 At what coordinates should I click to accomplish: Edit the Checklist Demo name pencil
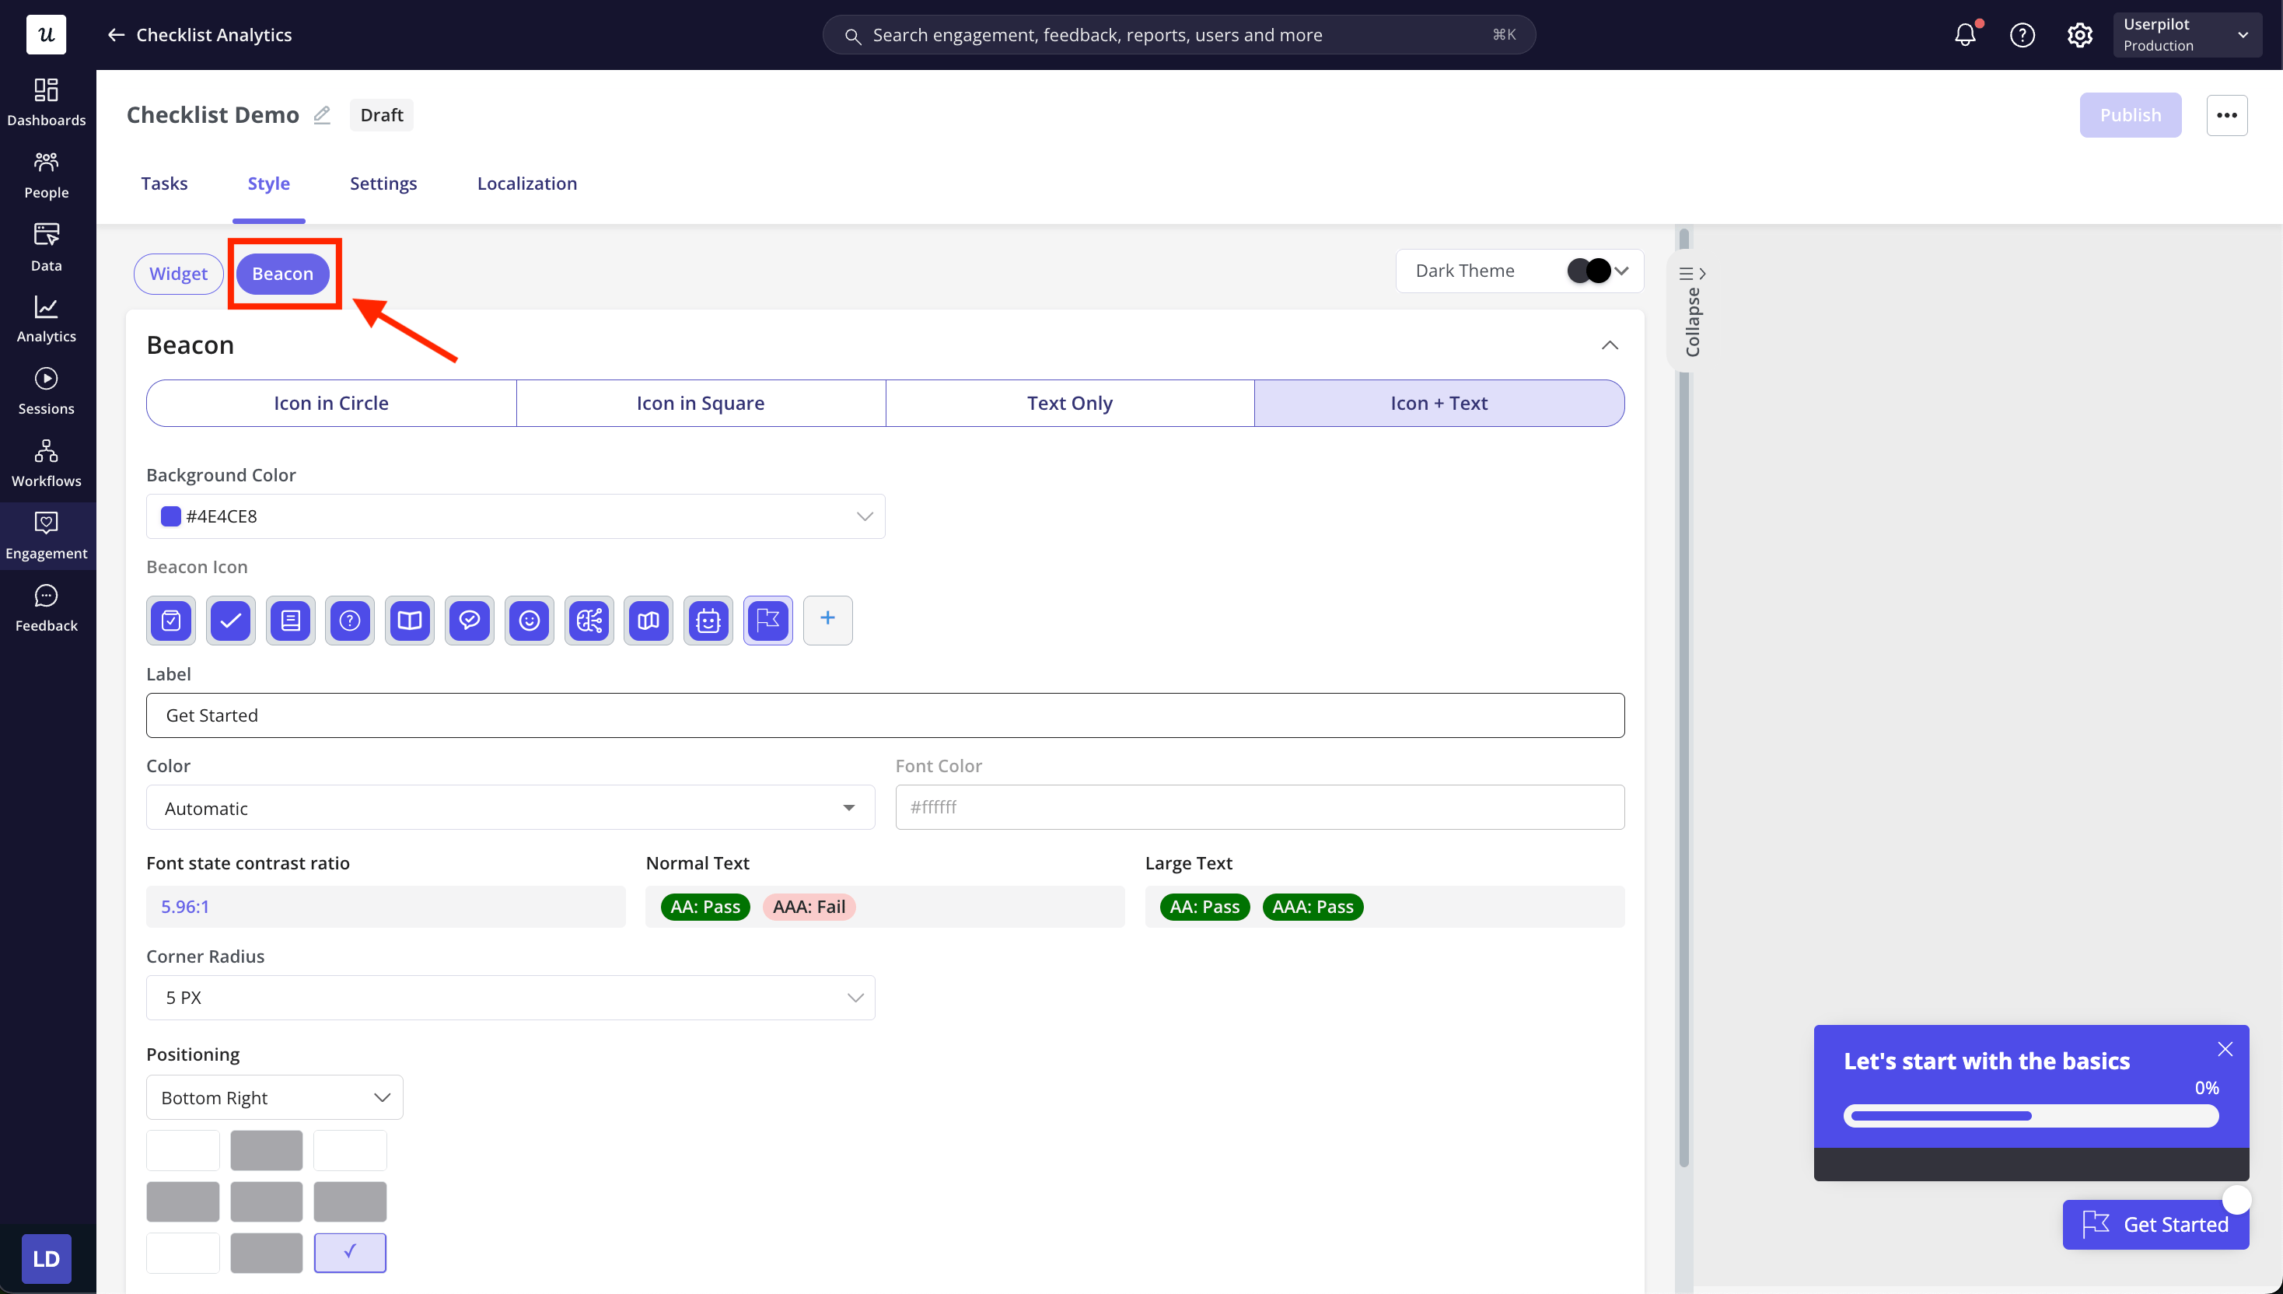pos(322,116)
